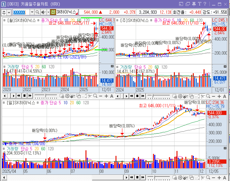
Task: Adjust the monthly chart bar-count slider
Action: pyautogui.click(x=46, y=96)
